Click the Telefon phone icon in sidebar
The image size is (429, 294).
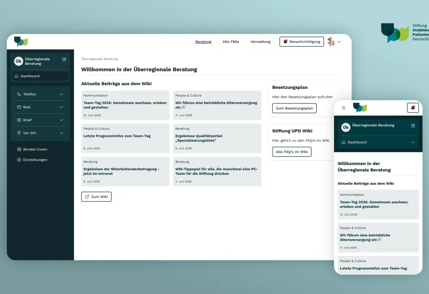[19, 94]
